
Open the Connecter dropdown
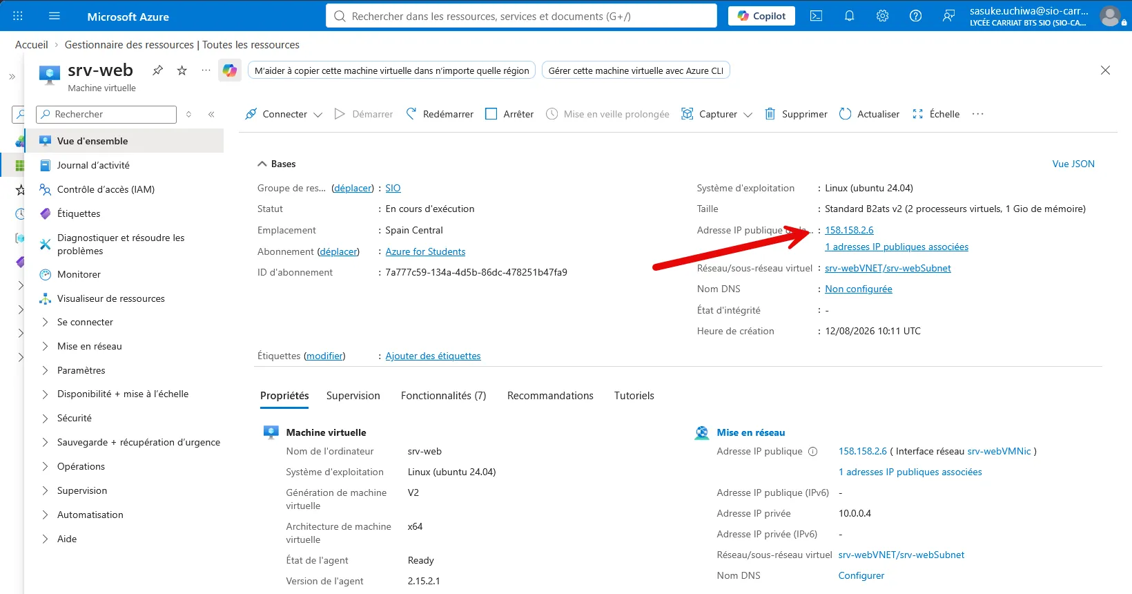point(284,114)
